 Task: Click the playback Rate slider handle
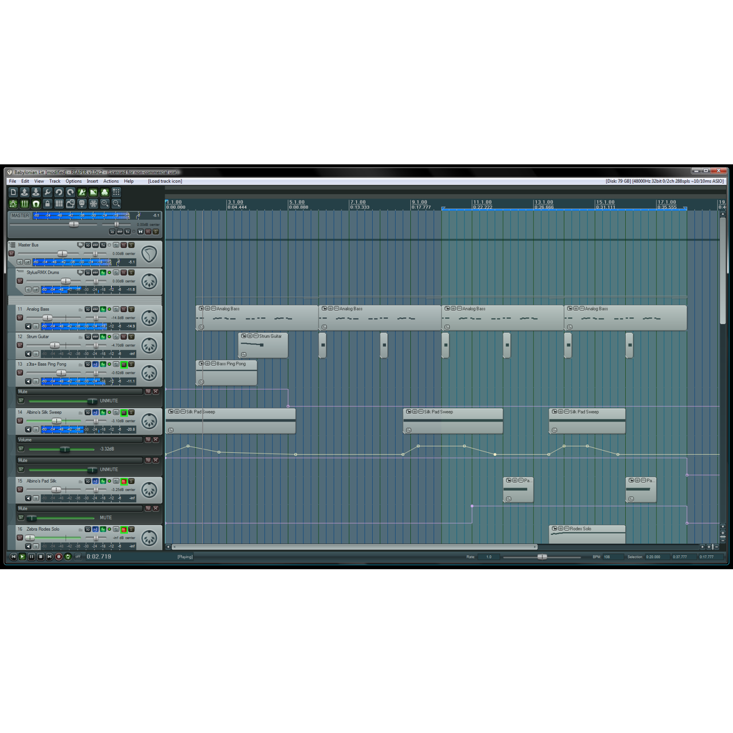[542, 557]
